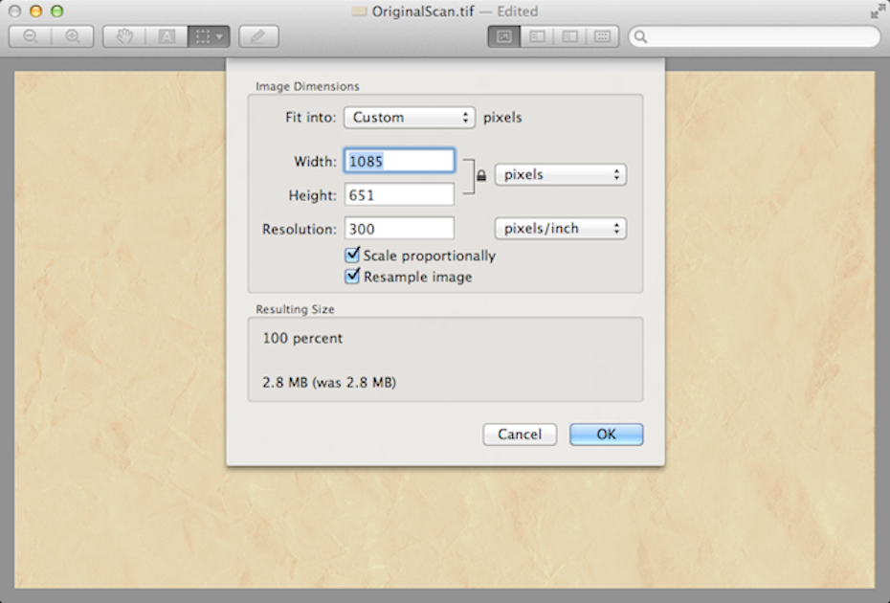The image size is (890, 603).
Task: Show the edit toolbar with pencil icon
Action: tap(258, 37)
